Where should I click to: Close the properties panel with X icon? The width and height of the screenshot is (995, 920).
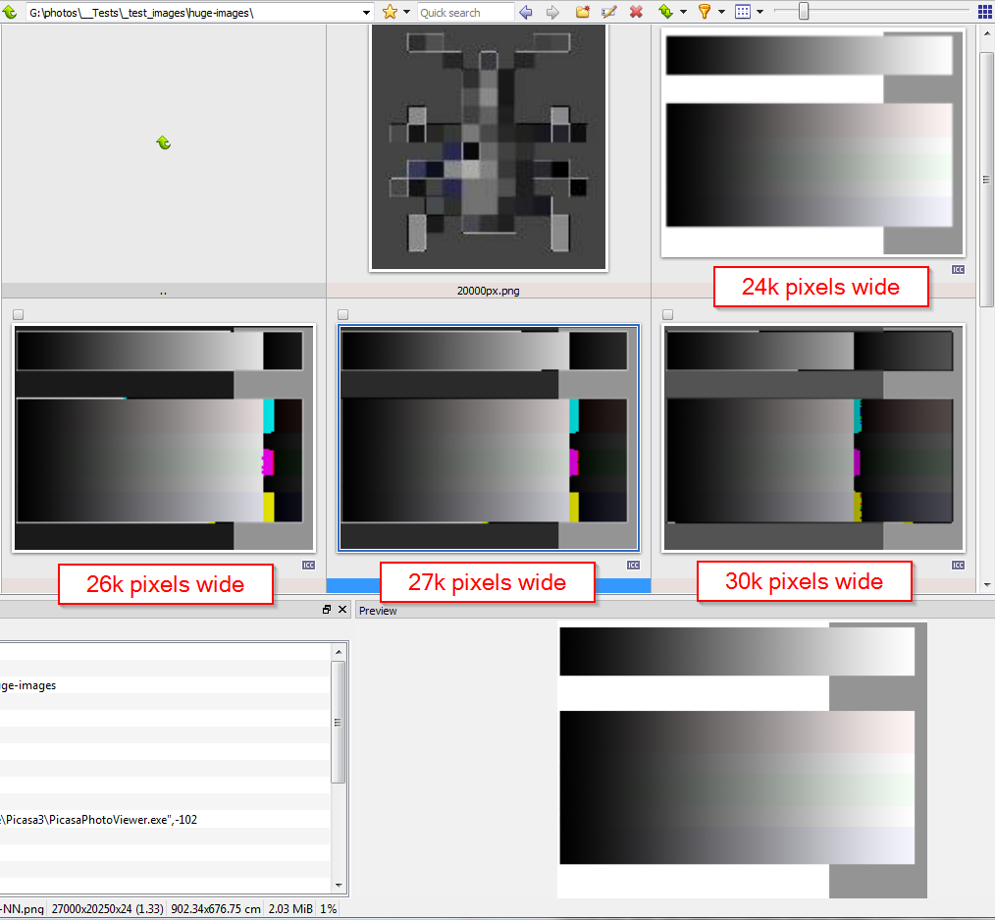tap(342, 610)
